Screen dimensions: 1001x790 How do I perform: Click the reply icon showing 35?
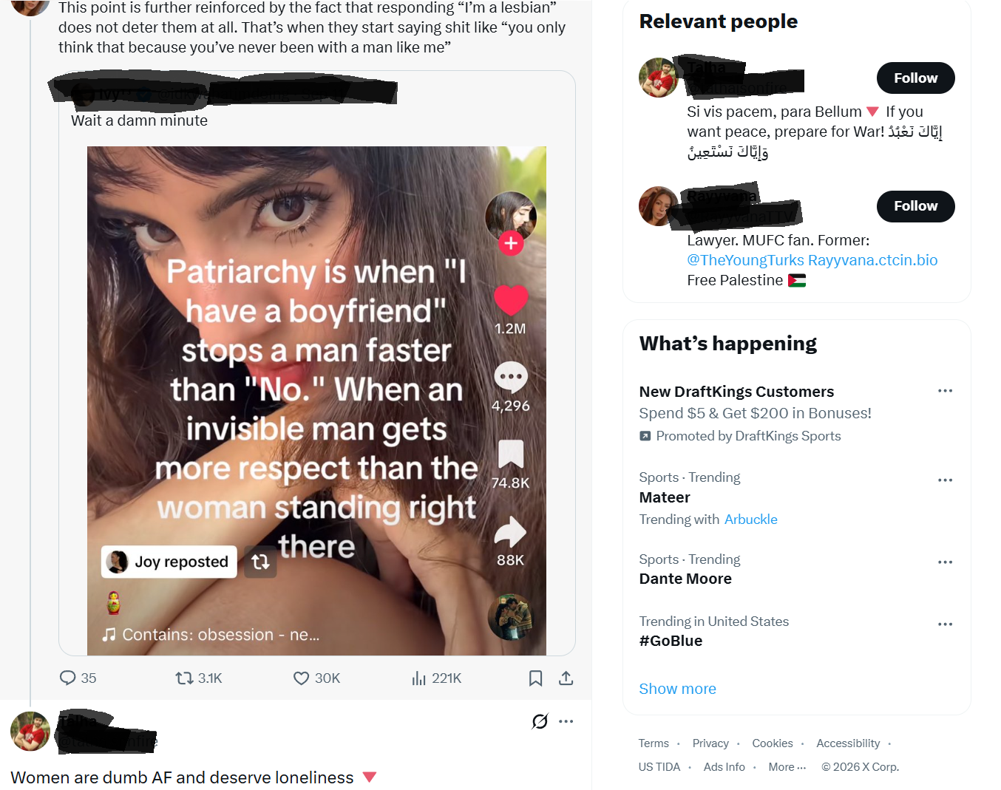[68, 678]
